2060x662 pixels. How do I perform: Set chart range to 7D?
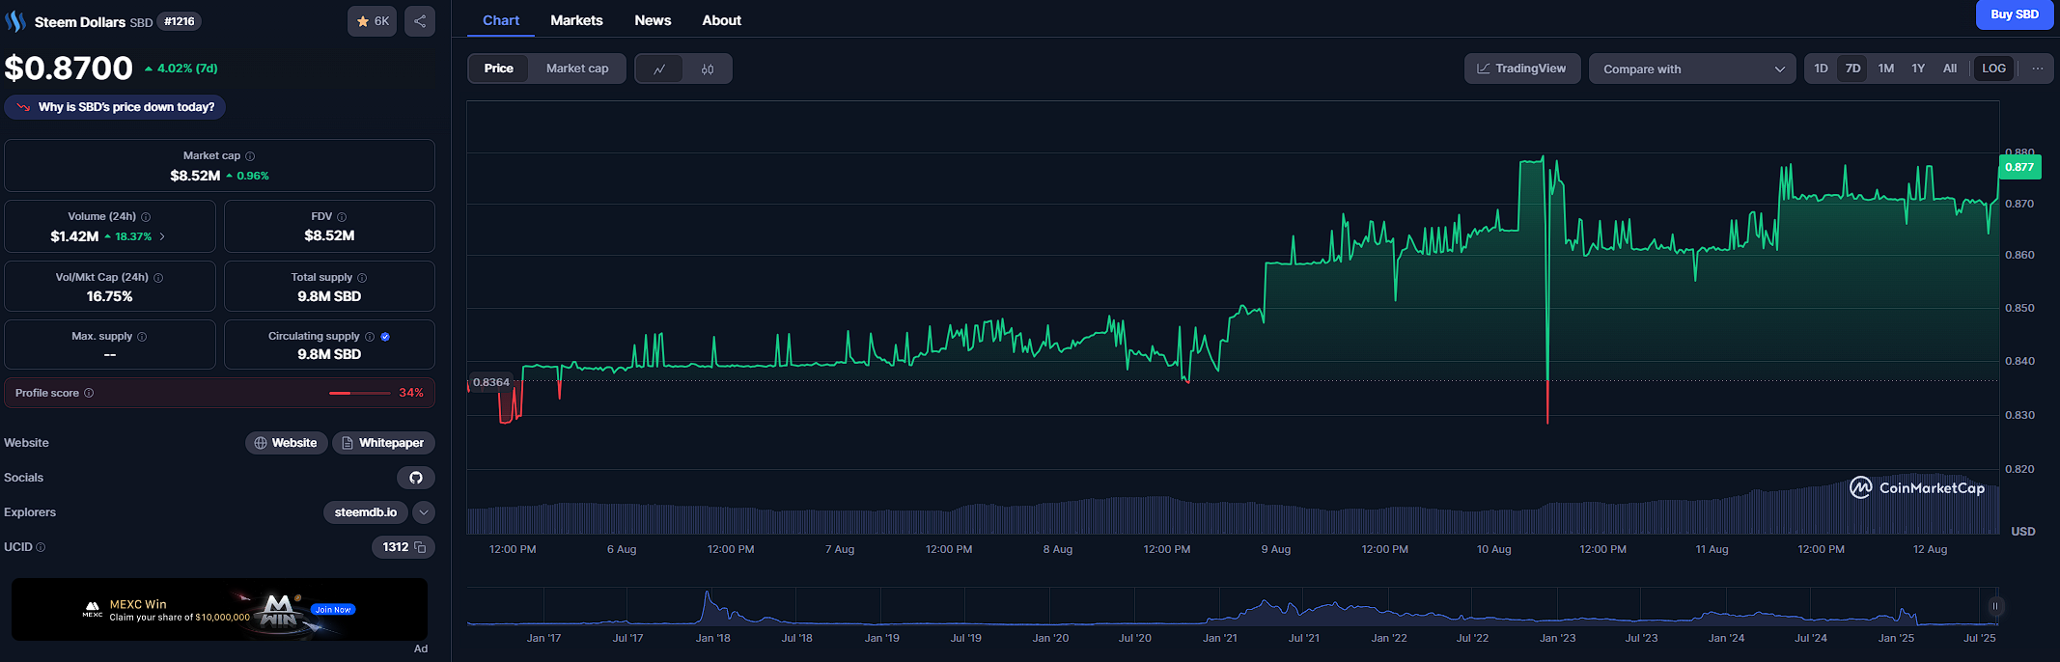[x=1852, y=69]
